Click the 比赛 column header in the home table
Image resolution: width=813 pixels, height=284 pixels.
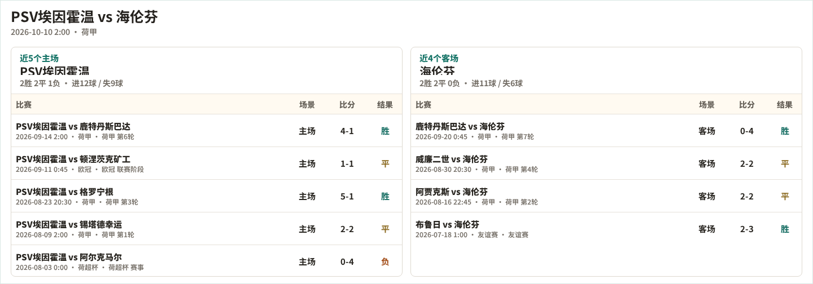[x=24, y=105]
